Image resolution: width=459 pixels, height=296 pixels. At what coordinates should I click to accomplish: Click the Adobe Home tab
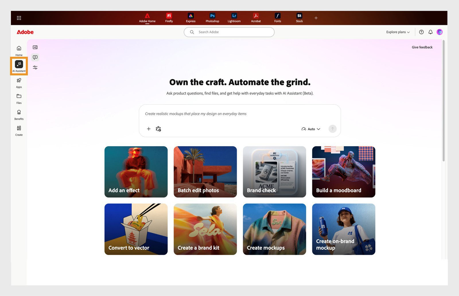click(147, 18)
